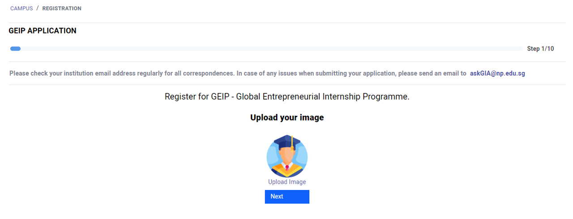Click the Register for GEIP title text
Screen dimensions: 573x219
tap(287, 97)
